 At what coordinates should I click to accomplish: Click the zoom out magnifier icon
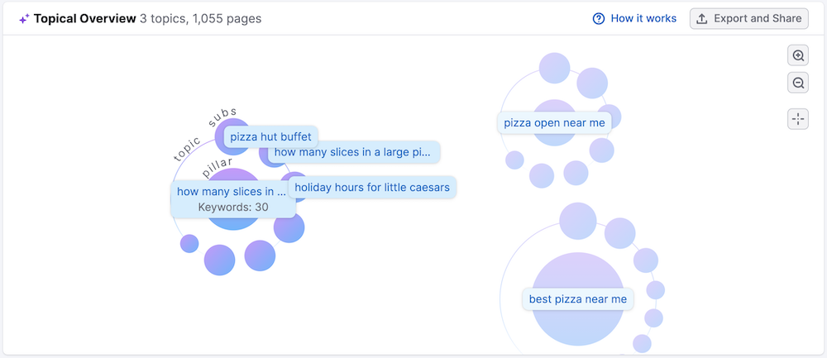[798, 83]
